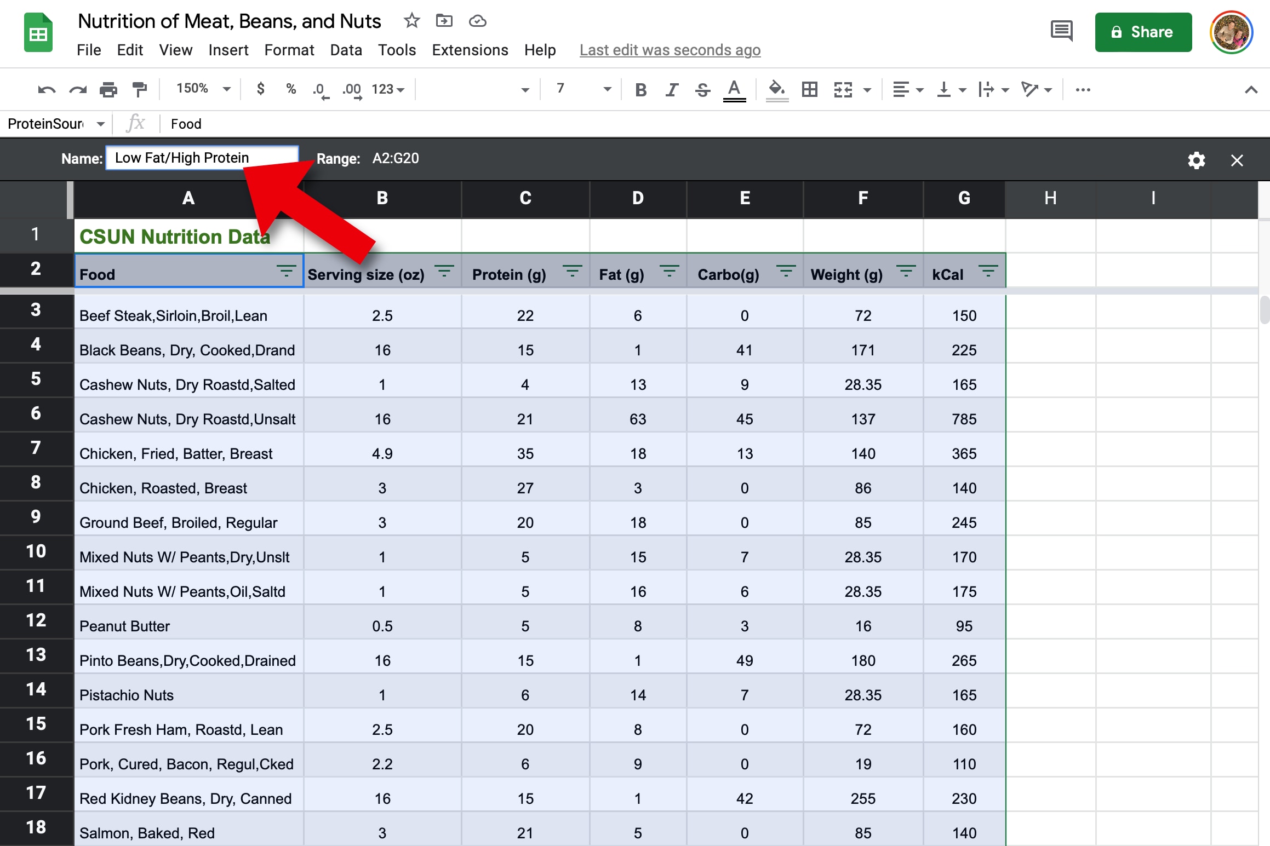This screenshot has height=846, width=1270.
Task: Open the Insert menu
Action: pos(228,50)
